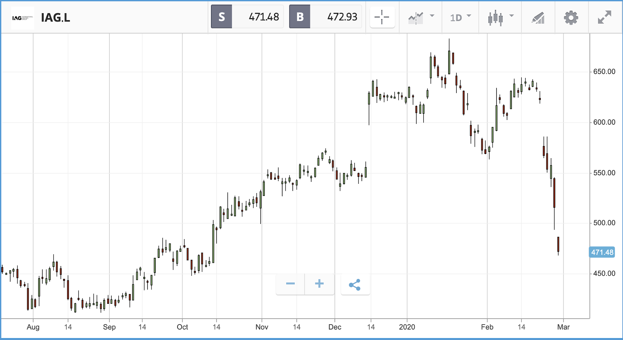Click the Dec date axis label
623x340 pixels.
click(335, 327)
